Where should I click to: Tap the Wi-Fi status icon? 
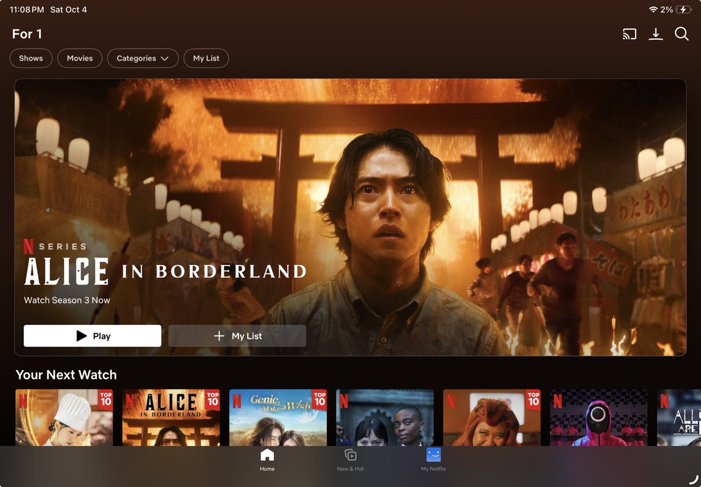click(653, 10)
